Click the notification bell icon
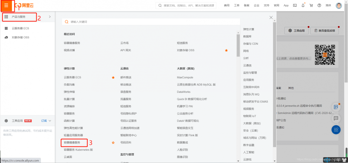 coord(303,5)
